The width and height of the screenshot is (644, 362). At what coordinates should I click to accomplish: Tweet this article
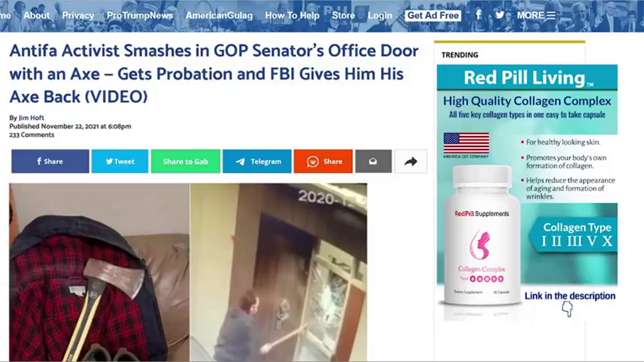point(120,161)
